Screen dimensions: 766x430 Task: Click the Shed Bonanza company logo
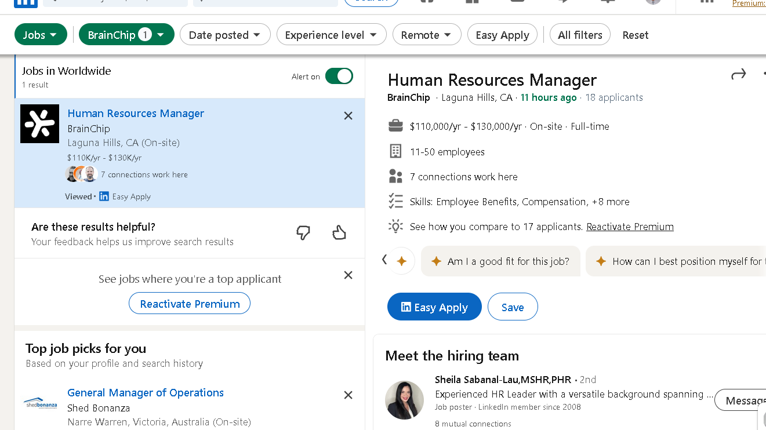point(40,403)
